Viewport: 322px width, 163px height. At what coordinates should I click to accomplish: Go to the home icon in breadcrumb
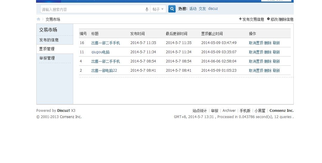(x=38, y=19)
